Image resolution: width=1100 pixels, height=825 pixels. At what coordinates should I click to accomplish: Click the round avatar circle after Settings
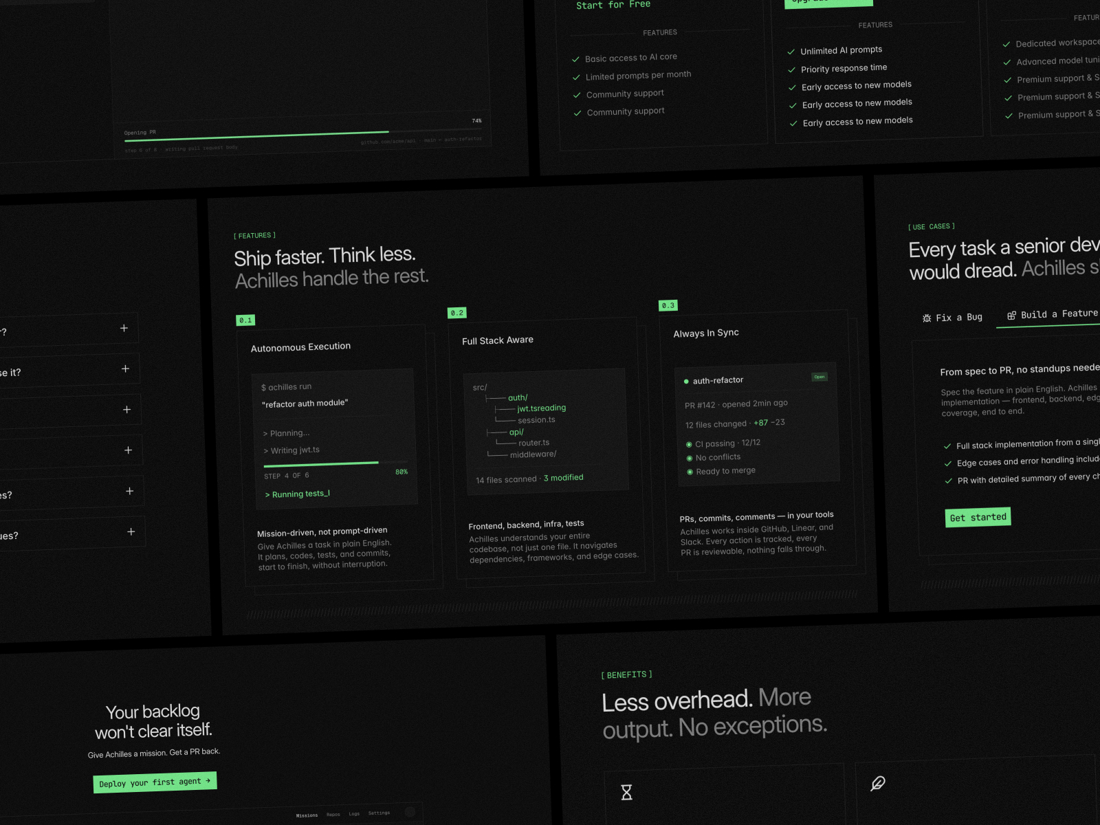pyautogui.click(x=410, y=812)
